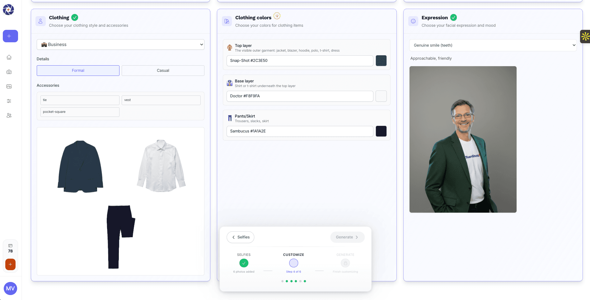Open the camera icon in sidebar

click(x=9, y=72)
